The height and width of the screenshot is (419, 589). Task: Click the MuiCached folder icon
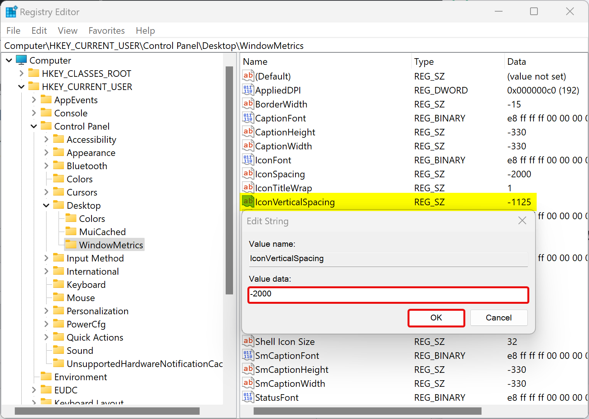pos(71,231)
